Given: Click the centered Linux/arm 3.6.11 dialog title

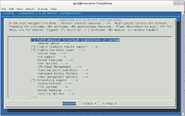Looking at the screenshot, I should (90, 20).
